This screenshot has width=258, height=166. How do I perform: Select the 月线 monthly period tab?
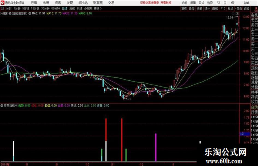coord(79,8)
